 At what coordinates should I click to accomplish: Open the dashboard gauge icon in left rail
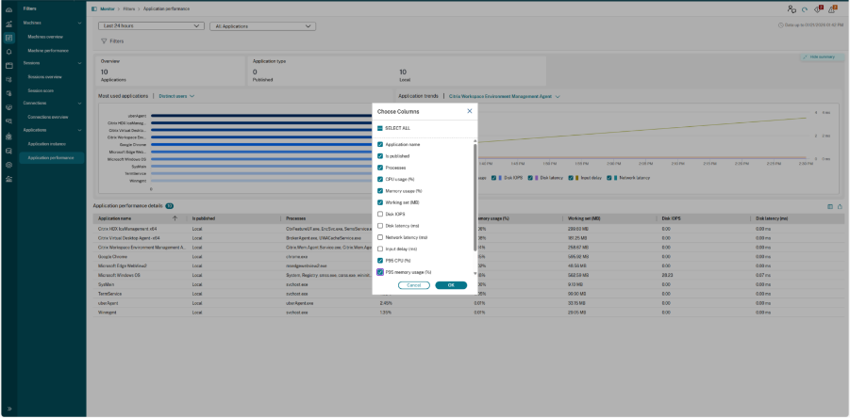click(8, 10)
